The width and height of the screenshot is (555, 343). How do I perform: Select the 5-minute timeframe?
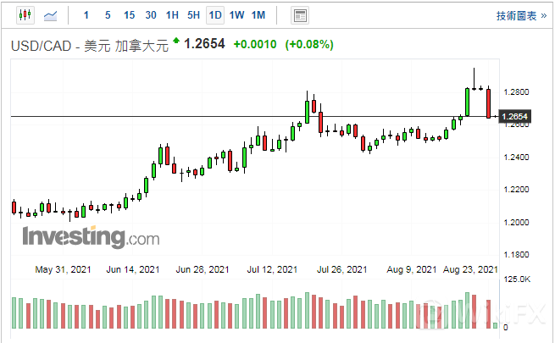pos(107,15)
